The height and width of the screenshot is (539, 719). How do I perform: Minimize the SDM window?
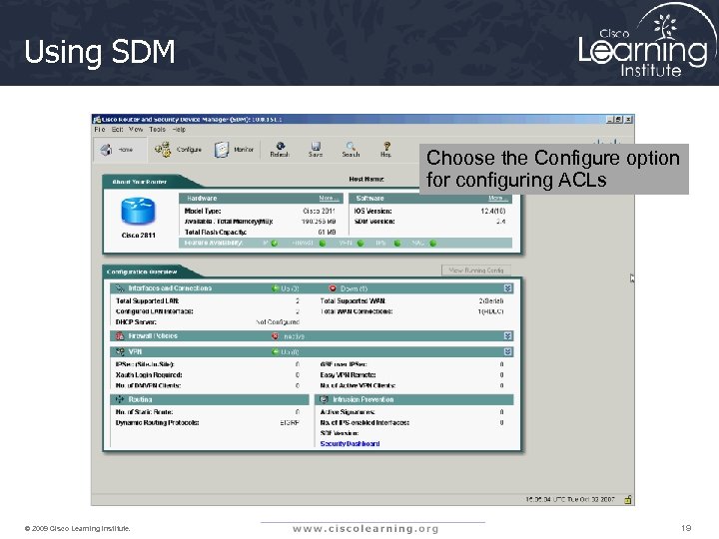pyautogui.click(x=609, y=119)
